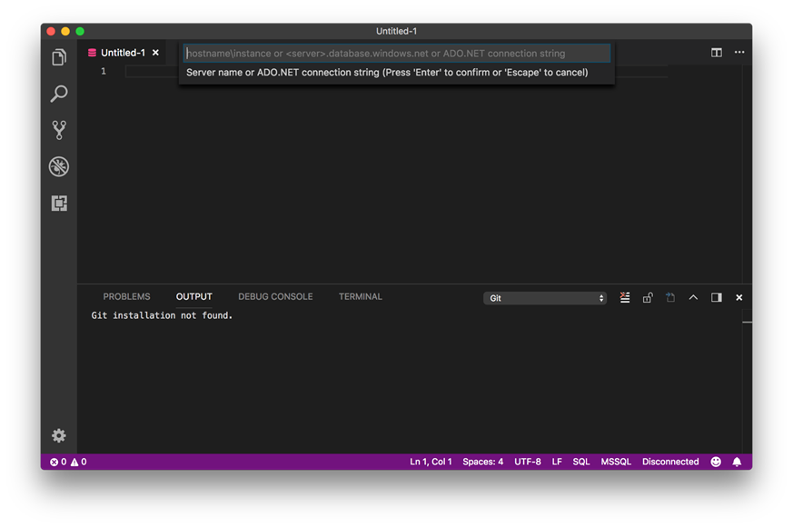Click the Untitled-1 window title

click(396, 32)
